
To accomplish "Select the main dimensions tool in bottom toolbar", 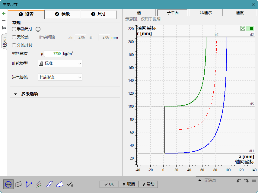I will tap(8, 184).
